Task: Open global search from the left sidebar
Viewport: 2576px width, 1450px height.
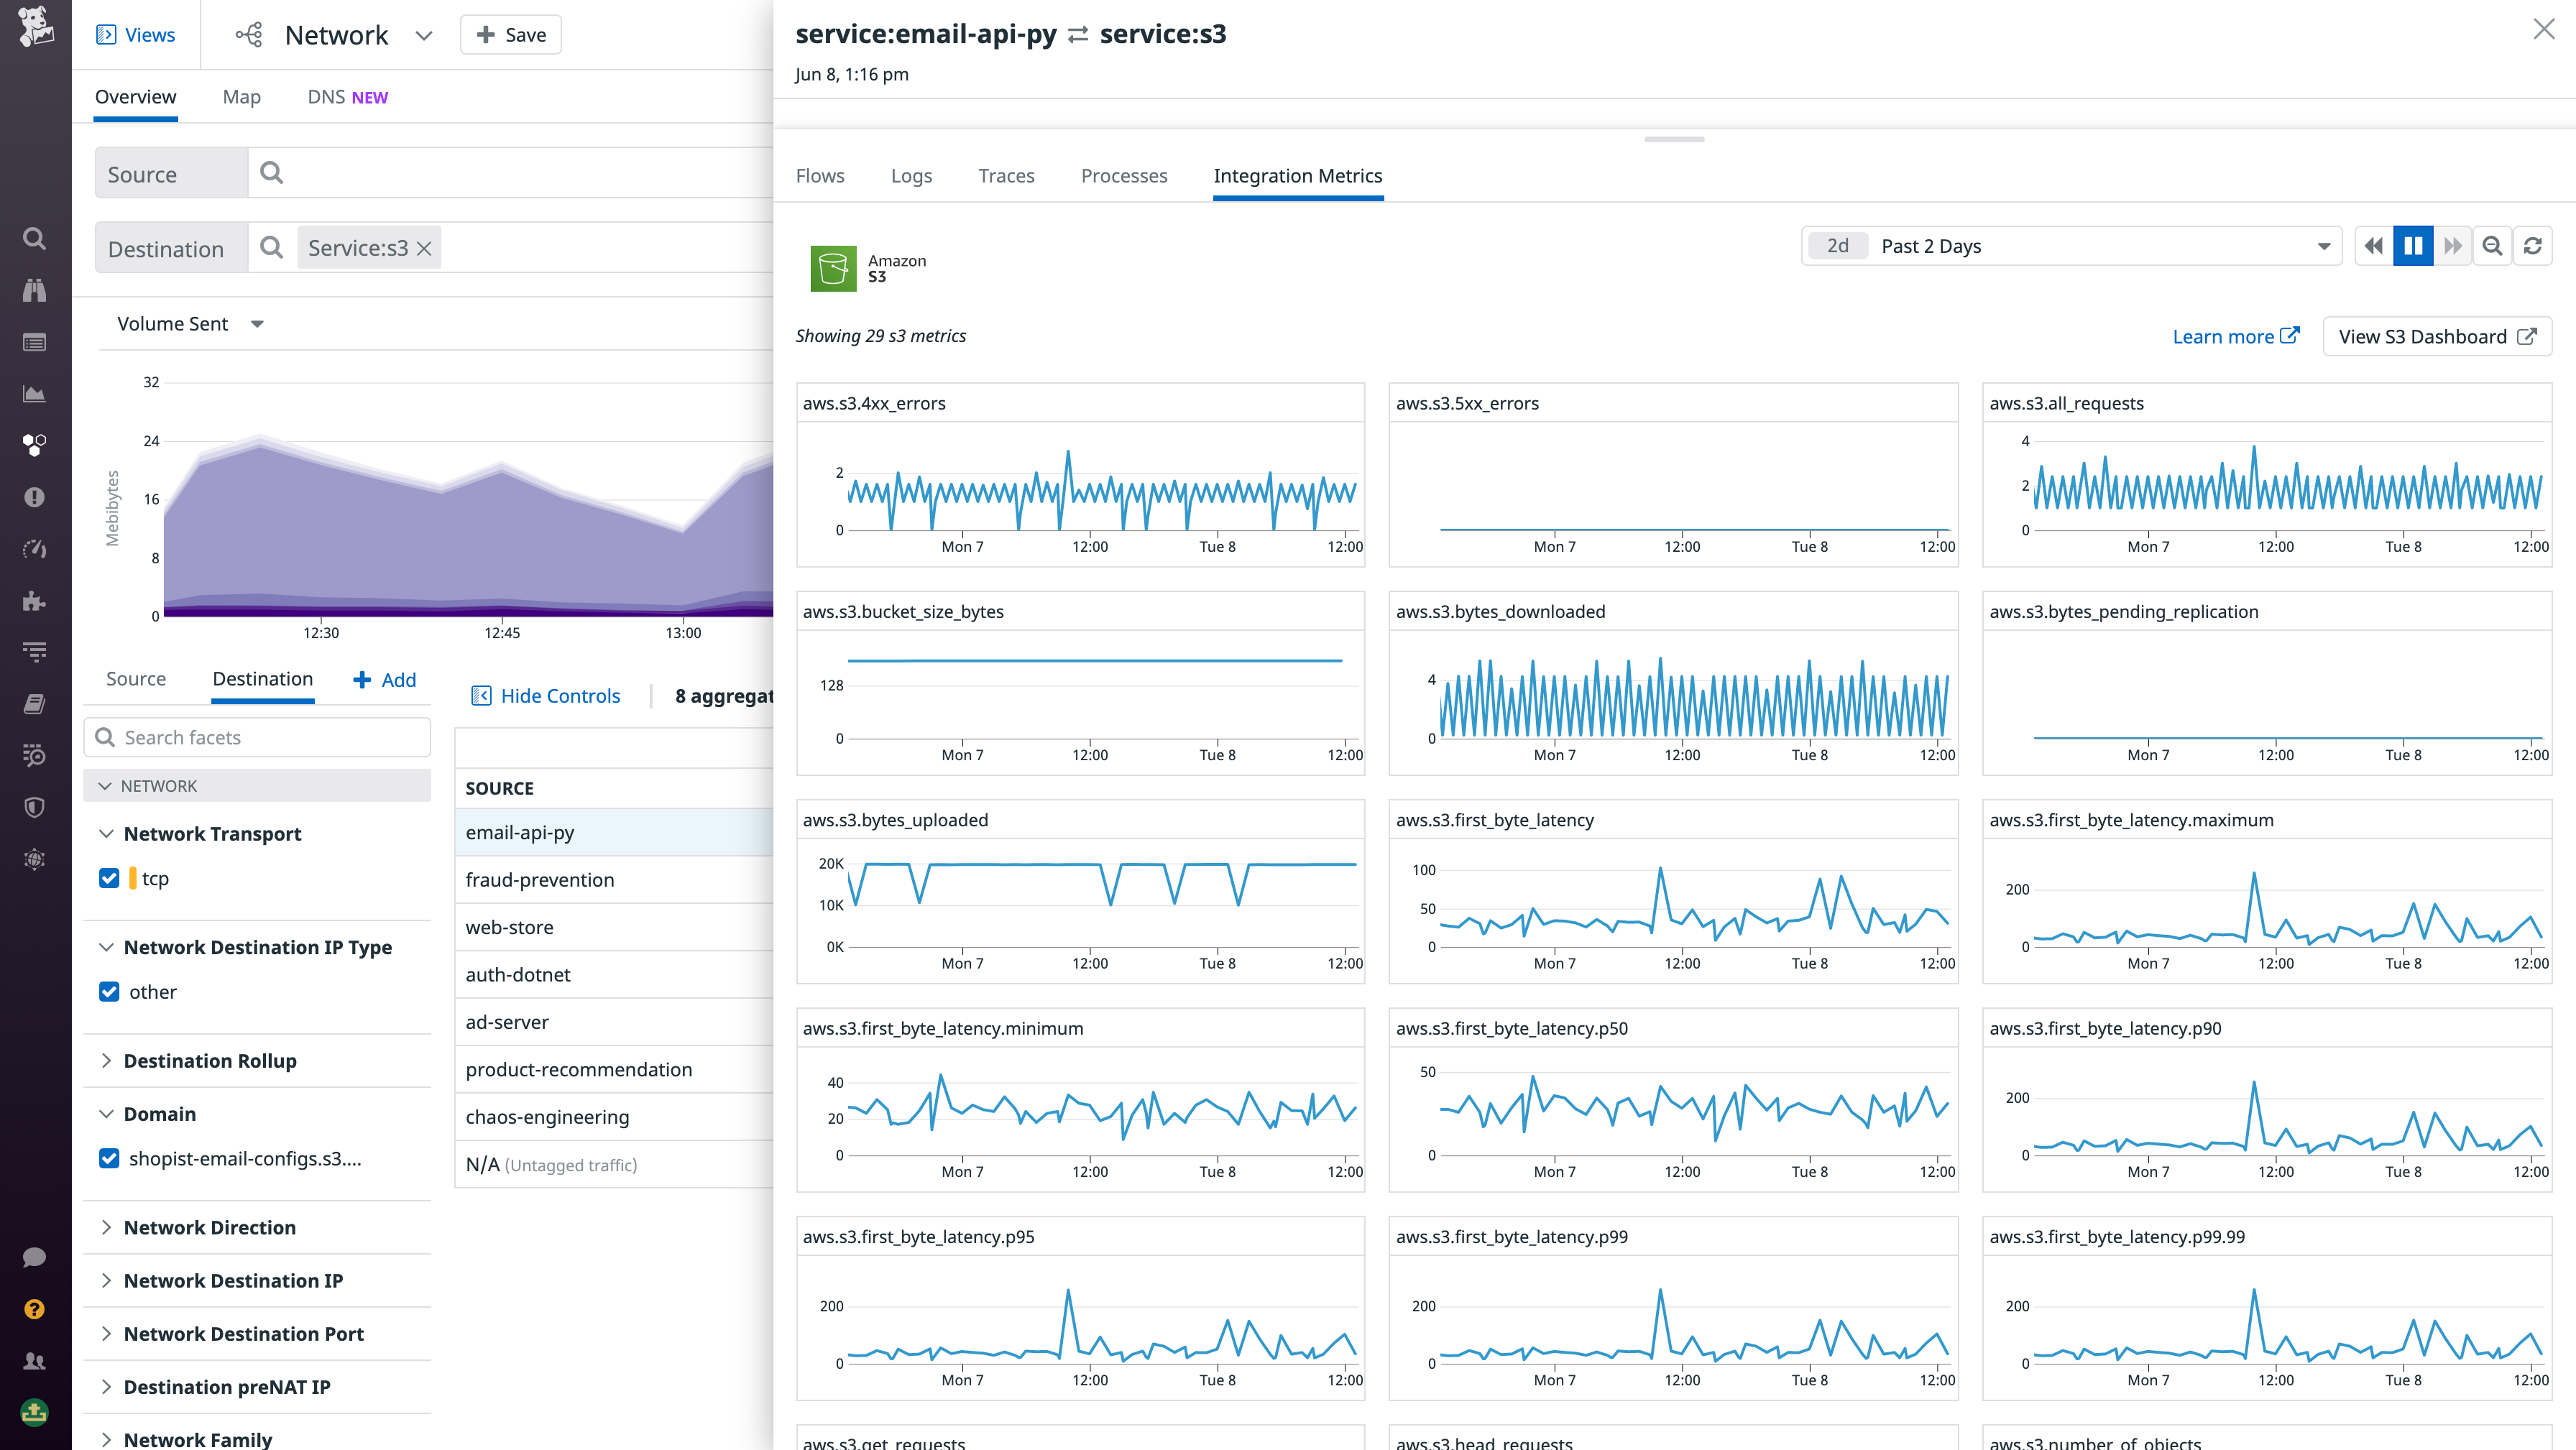Action: (x=34, y=238)
